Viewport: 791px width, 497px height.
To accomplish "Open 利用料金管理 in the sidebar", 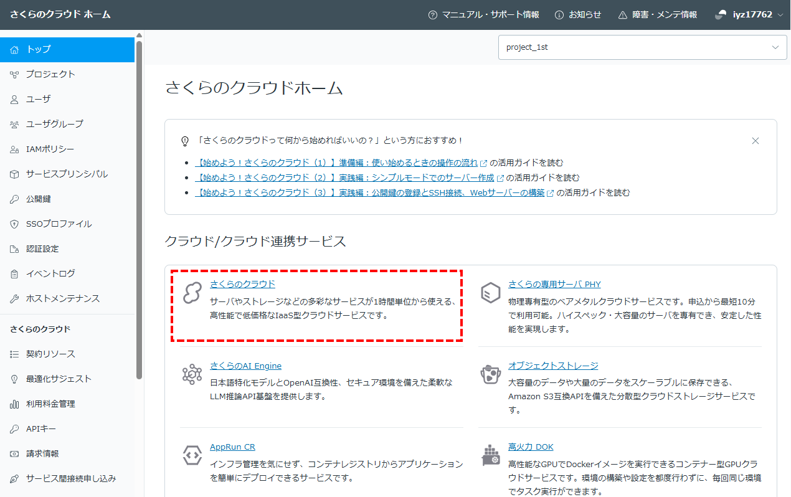I will click(50, 404).
